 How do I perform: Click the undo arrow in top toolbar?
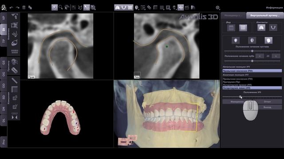(11, 8)
